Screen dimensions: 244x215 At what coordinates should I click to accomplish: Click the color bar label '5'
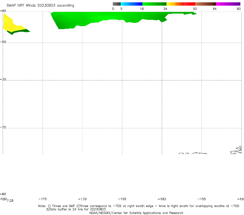coord(121,9)
